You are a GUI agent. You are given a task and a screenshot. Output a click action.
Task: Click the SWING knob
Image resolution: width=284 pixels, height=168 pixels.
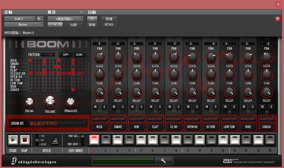coord(30,102)
